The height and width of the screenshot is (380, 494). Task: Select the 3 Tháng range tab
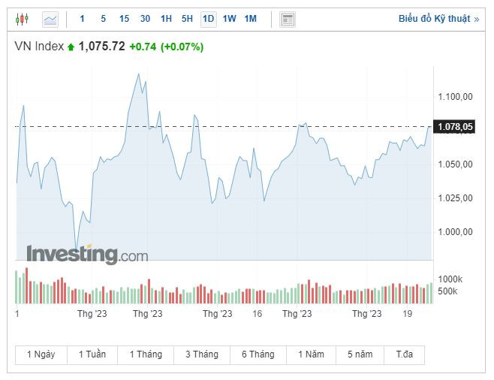[201, 354]
